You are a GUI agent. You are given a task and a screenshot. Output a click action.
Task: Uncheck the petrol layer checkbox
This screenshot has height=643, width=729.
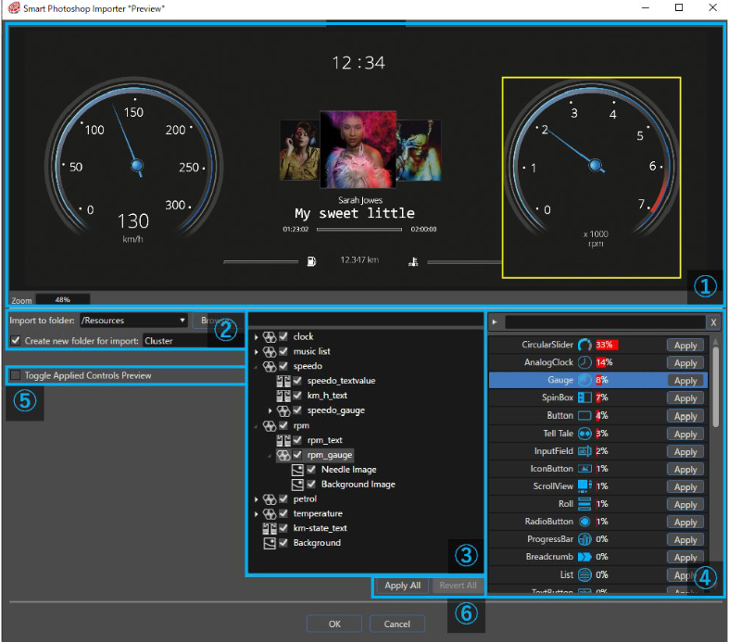click(x=283, y=498)
